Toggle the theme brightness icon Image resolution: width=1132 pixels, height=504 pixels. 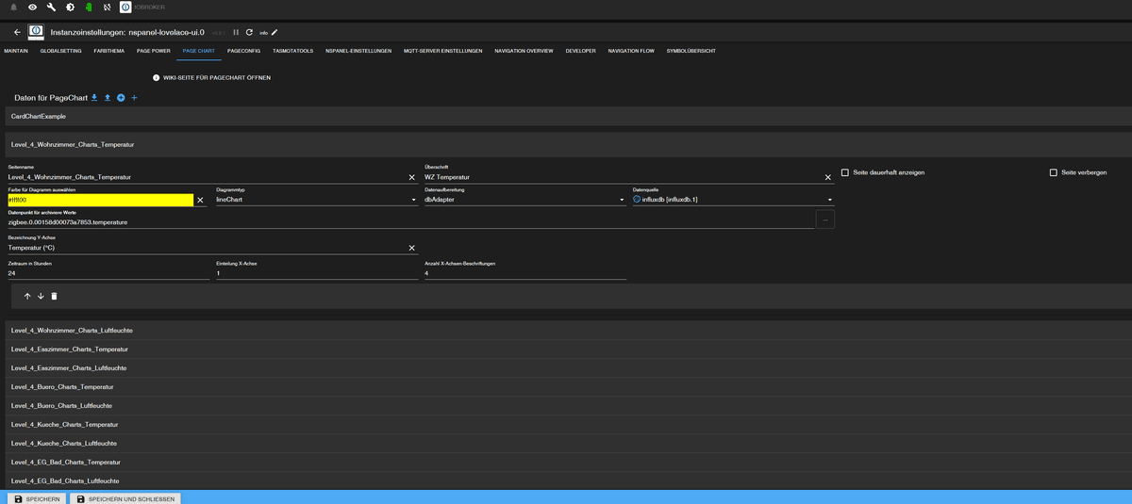click(x=69, y=7)
